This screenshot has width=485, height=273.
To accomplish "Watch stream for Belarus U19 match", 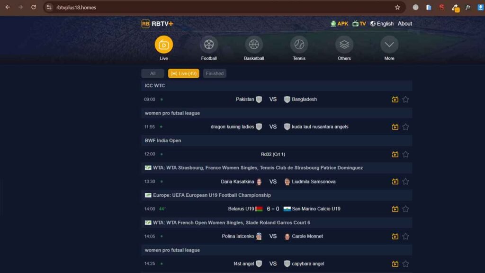I will 395,209.
